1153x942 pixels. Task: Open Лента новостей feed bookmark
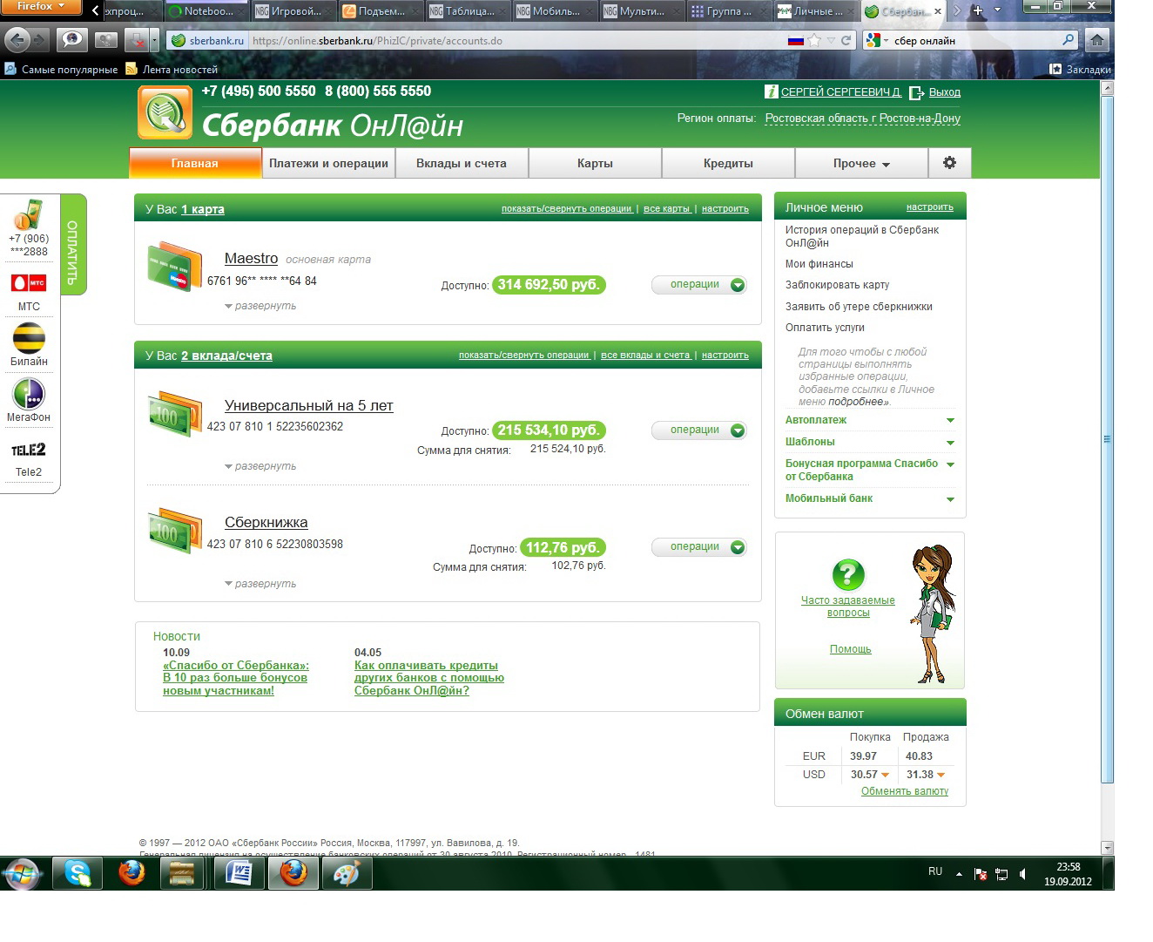click(x=172, y=70)
